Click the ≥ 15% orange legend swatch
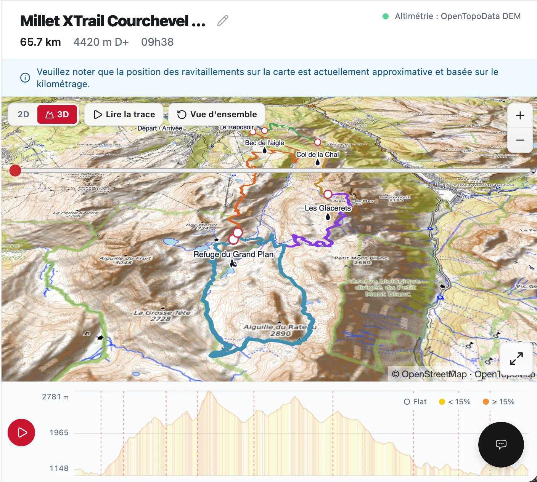537x482 pixels. point(486,402)
